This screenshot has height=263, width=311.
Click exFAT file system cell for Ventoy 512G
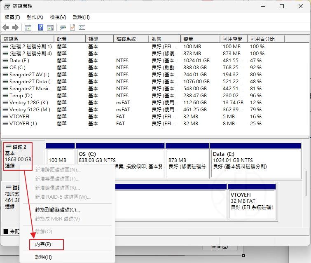[x=123, y=110]
